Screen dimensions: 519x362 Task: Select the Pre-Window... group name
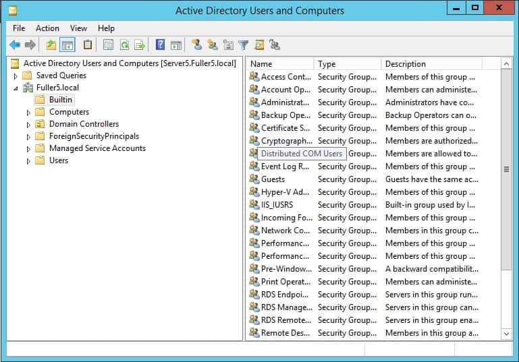(286, 269)
